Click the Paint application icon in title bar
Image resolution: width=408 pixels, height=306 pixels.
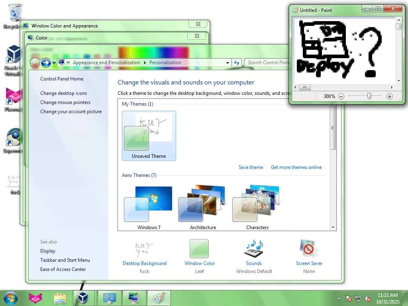(295, 10)
